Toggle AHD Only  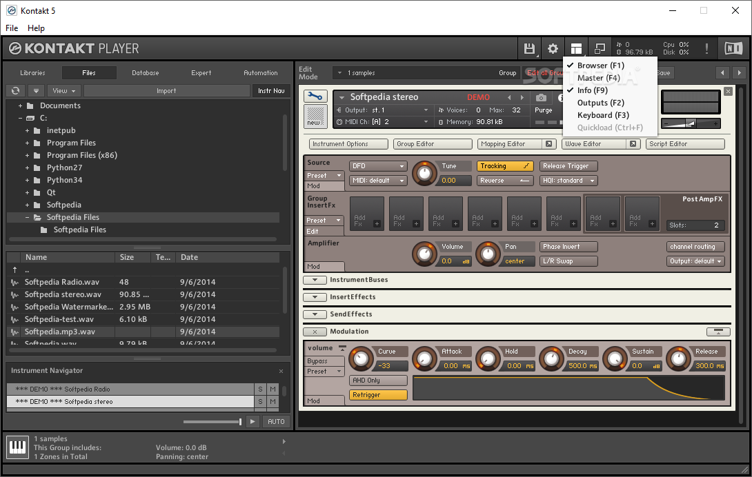[x=378, y=380]
